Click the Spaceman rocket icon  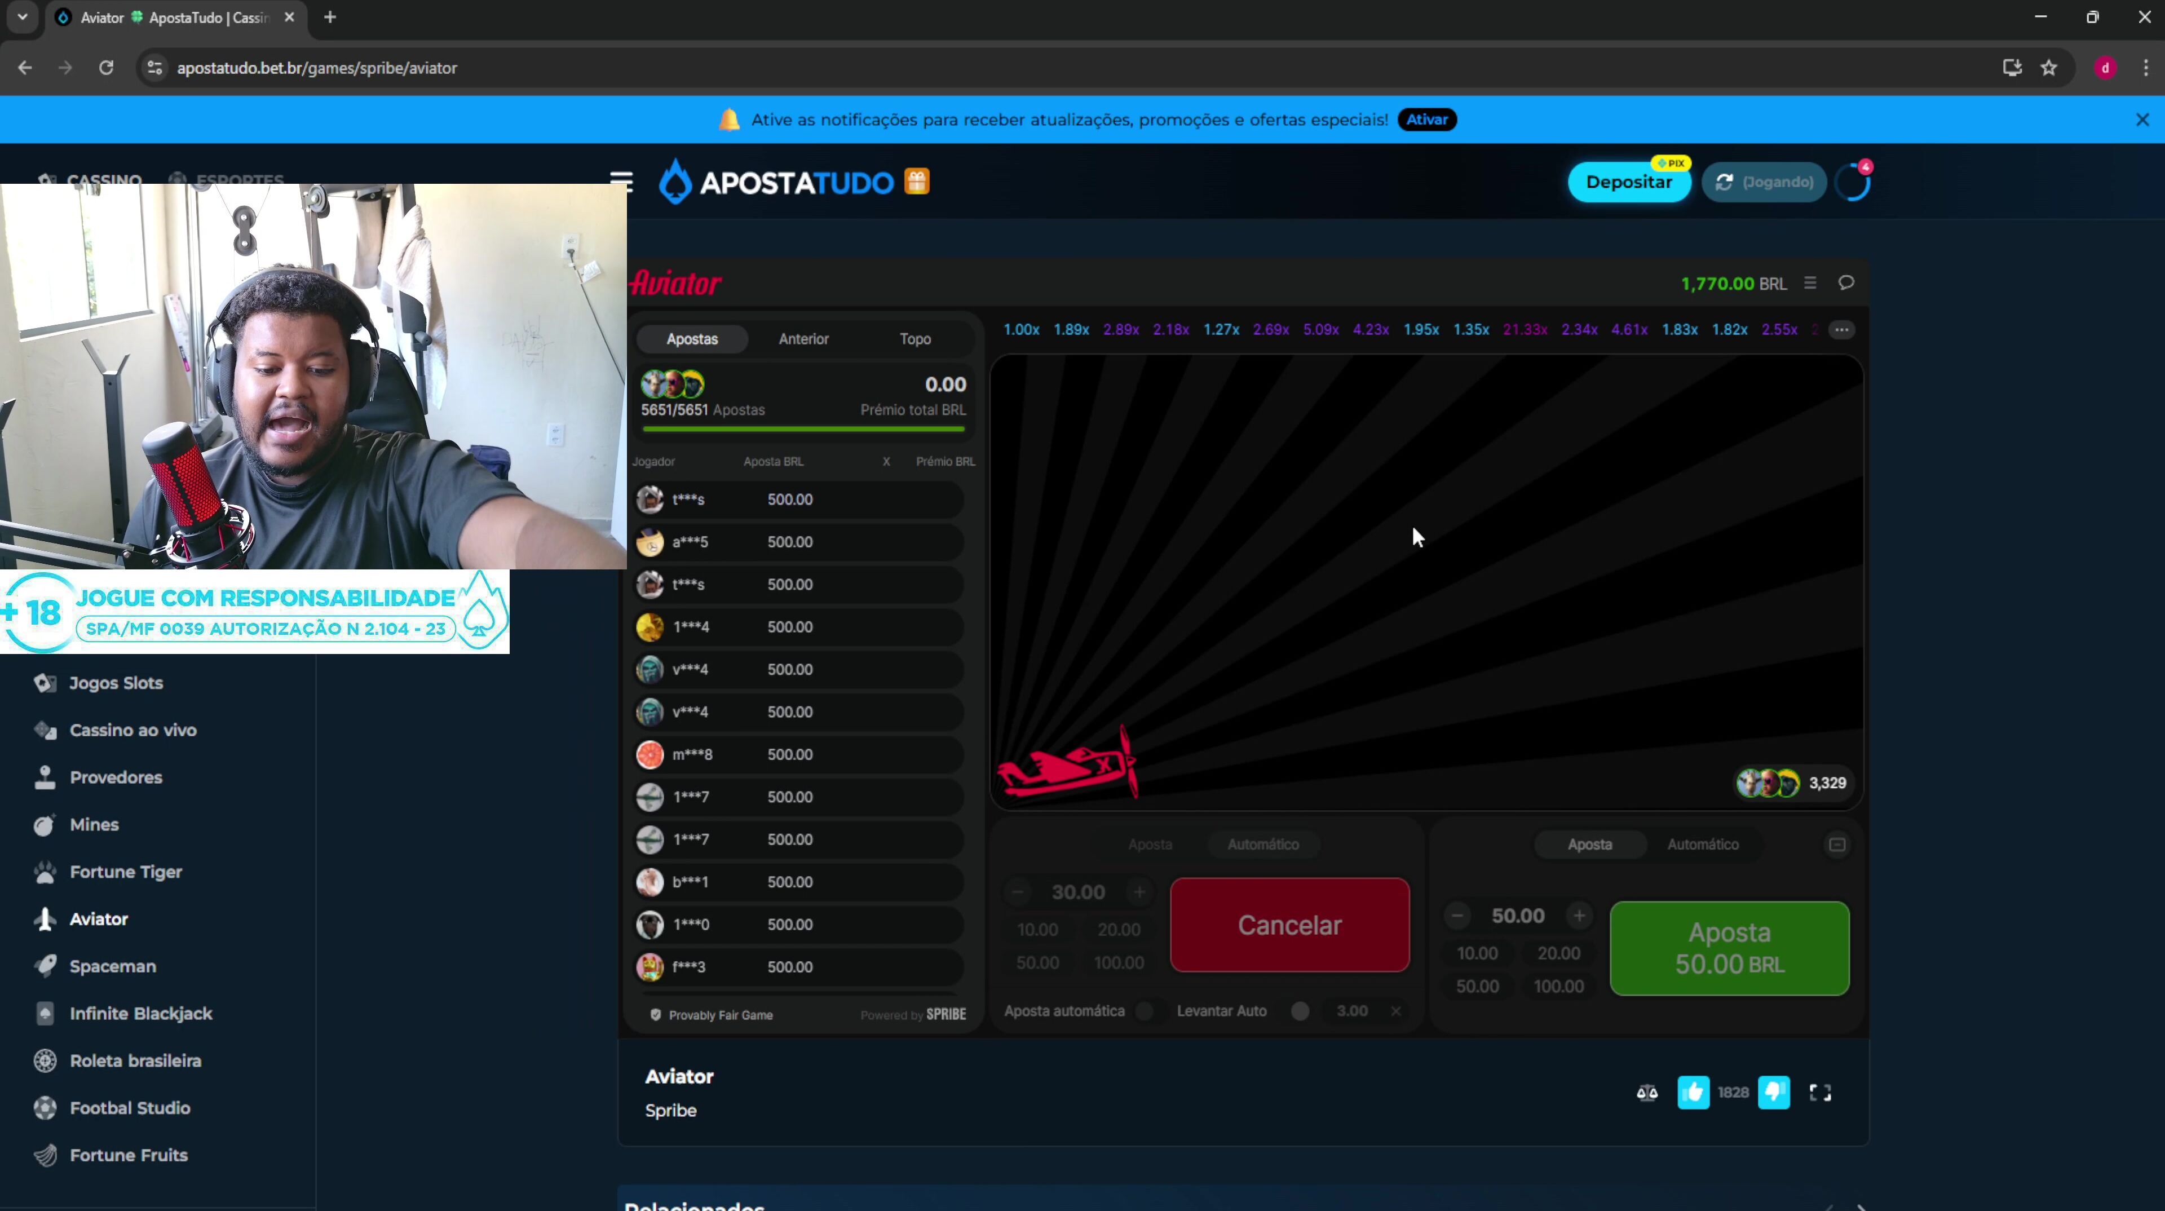(x=45, y=966)
